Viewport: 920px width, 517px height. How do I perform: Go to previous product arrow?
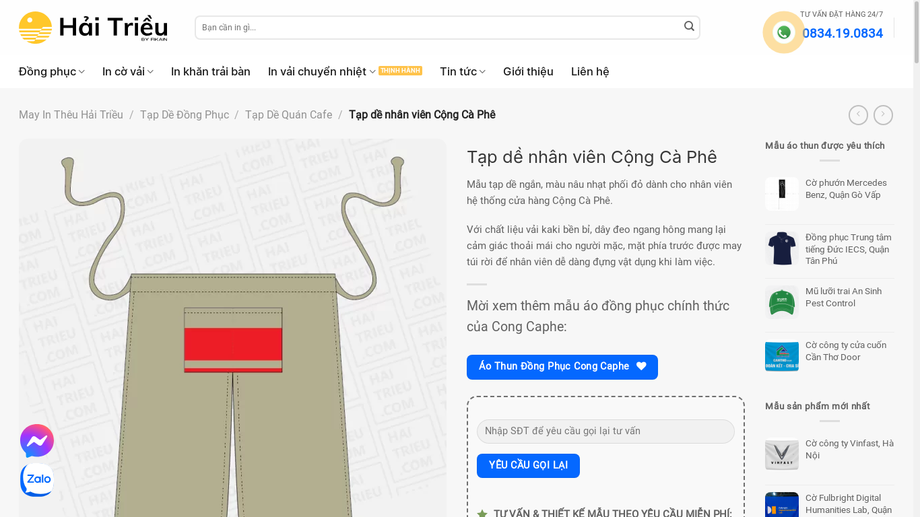pos(858,115)
